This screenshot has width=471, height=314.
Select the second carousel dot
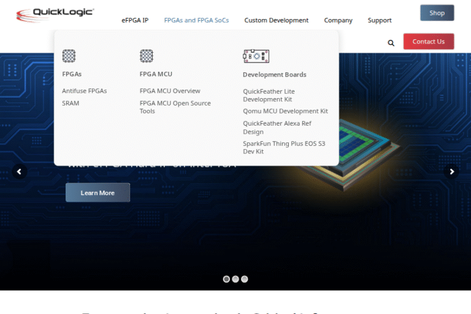[235, 279]
